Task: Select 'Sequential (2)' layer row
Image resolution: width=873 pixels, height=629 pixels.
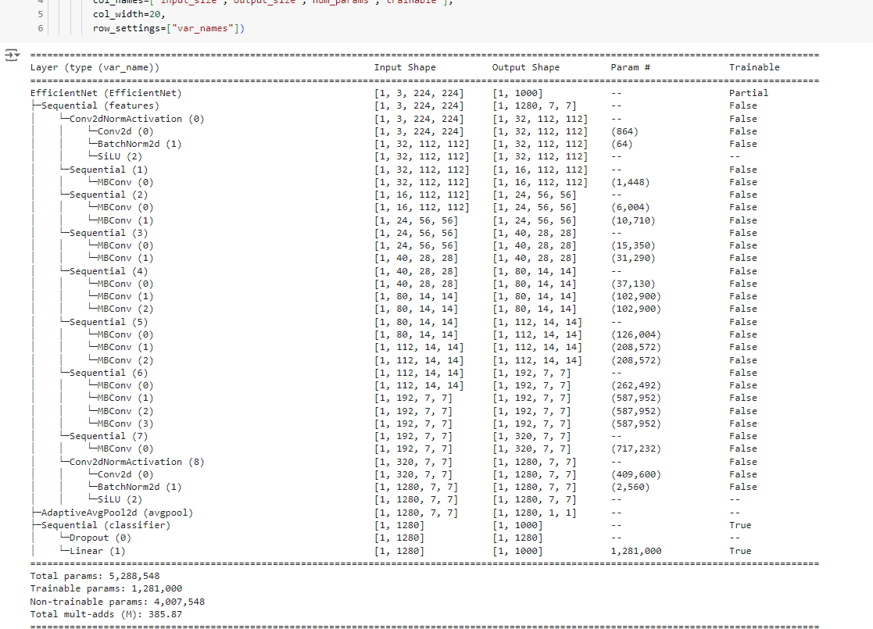Action: pos(109,195)
